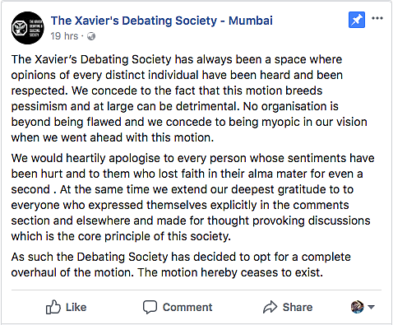Open The Xavier's Debating Society - Mumbai page

click(x=162, y=21)
